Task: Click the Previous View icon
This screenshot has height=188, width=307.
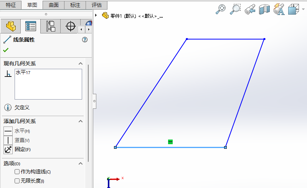Action: coord(250,9)
